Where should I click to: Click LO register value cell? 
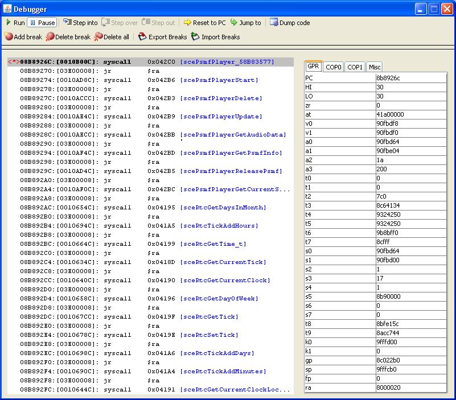pyautogui.click(x=411, y=96)
